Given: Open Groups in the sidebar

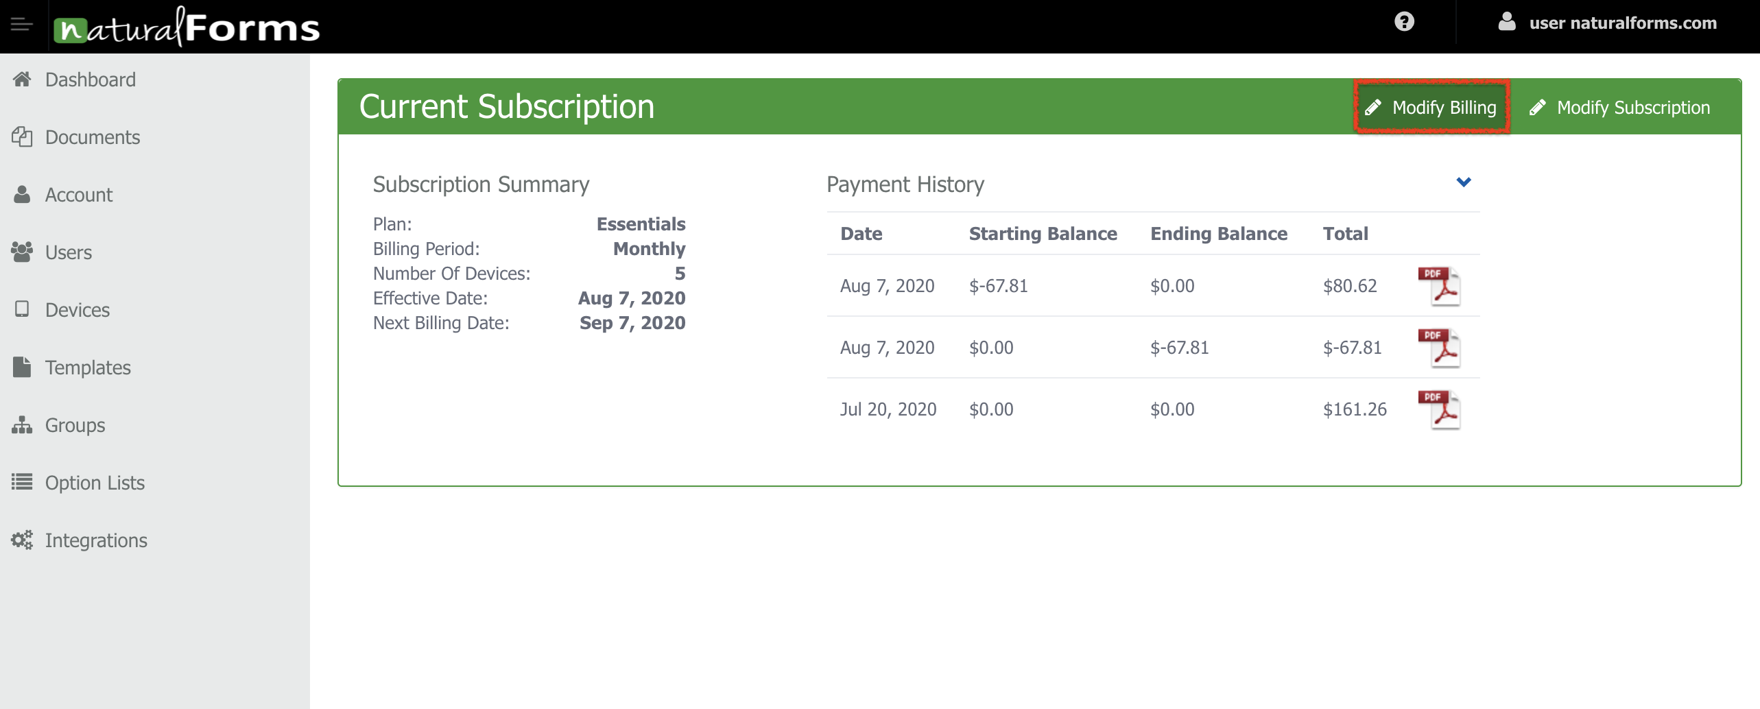Looking at the screenshot, I should click(75, 425).
